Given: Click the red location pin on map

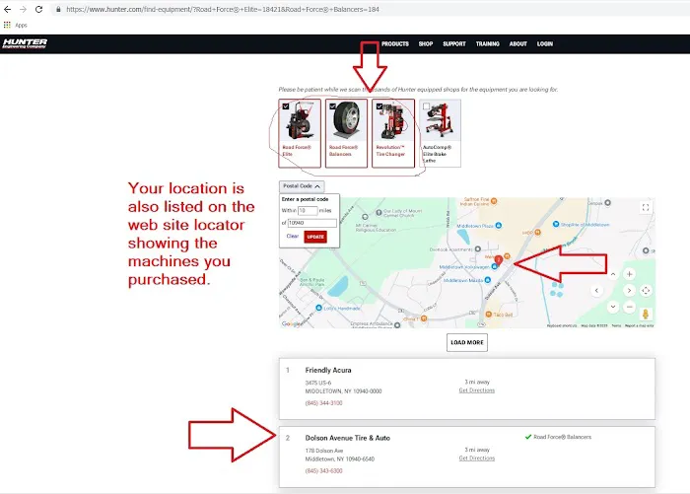Looking at the screenshot, I should (498, 260).
